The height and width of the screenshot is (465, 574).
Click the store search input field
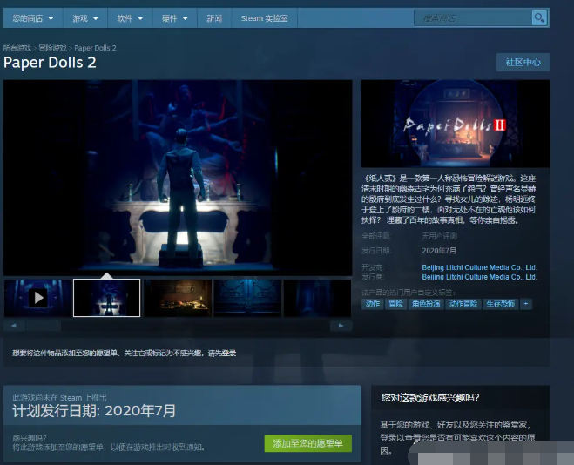click(473, 18)
